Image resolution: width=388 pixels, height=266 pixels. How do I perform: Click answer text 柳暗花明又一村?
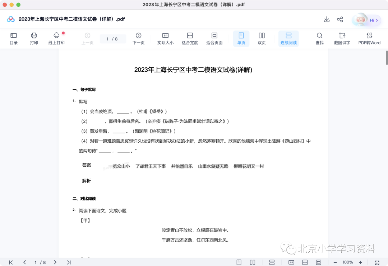[x=249, y=166]
